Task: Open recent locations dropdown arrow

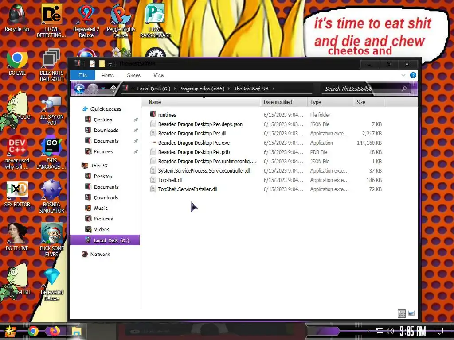Action: pos(103,89)
